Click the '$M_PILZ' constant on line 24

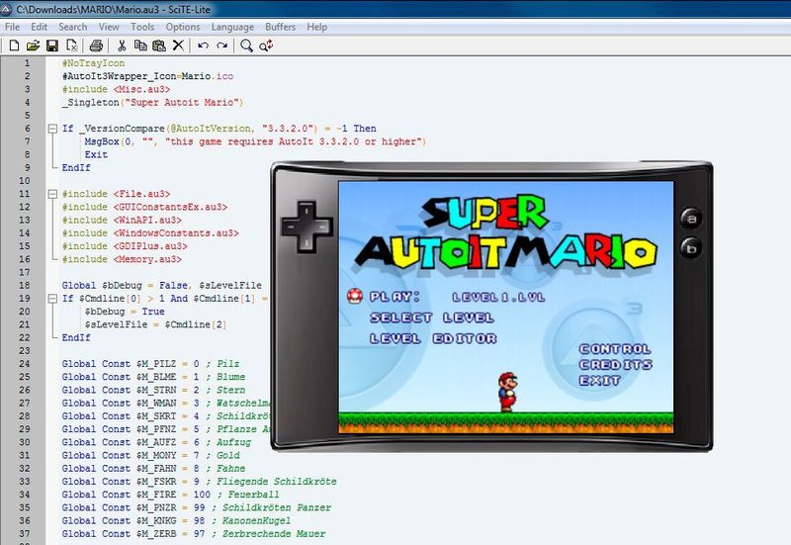[156, 364]
